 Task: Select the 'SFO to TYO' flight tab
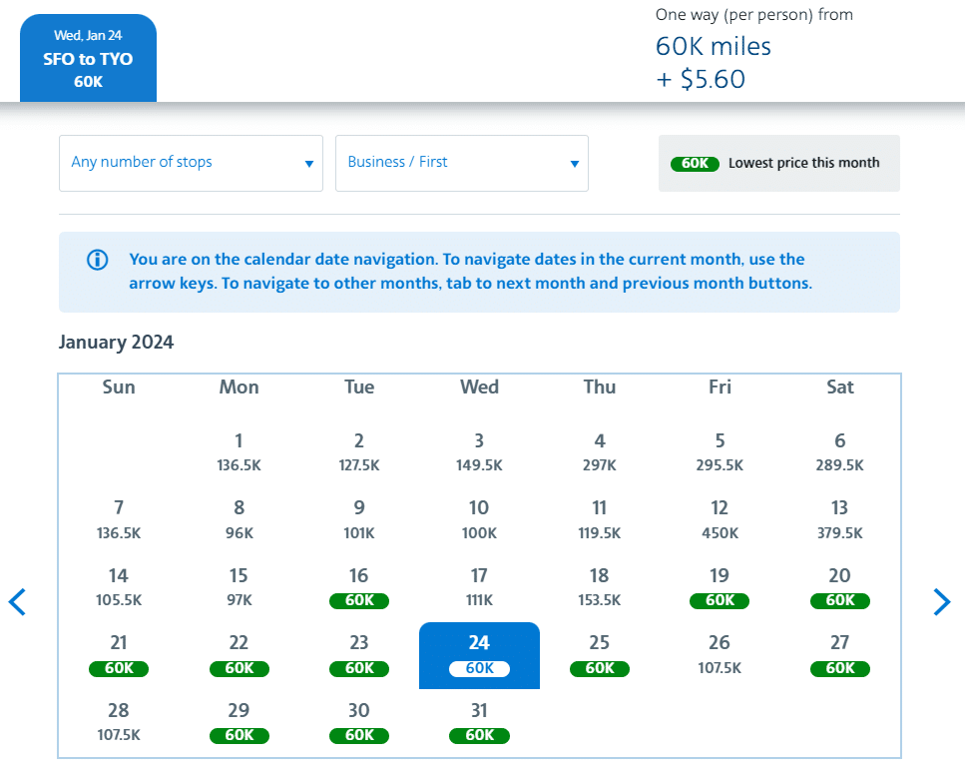pos(88,59)
